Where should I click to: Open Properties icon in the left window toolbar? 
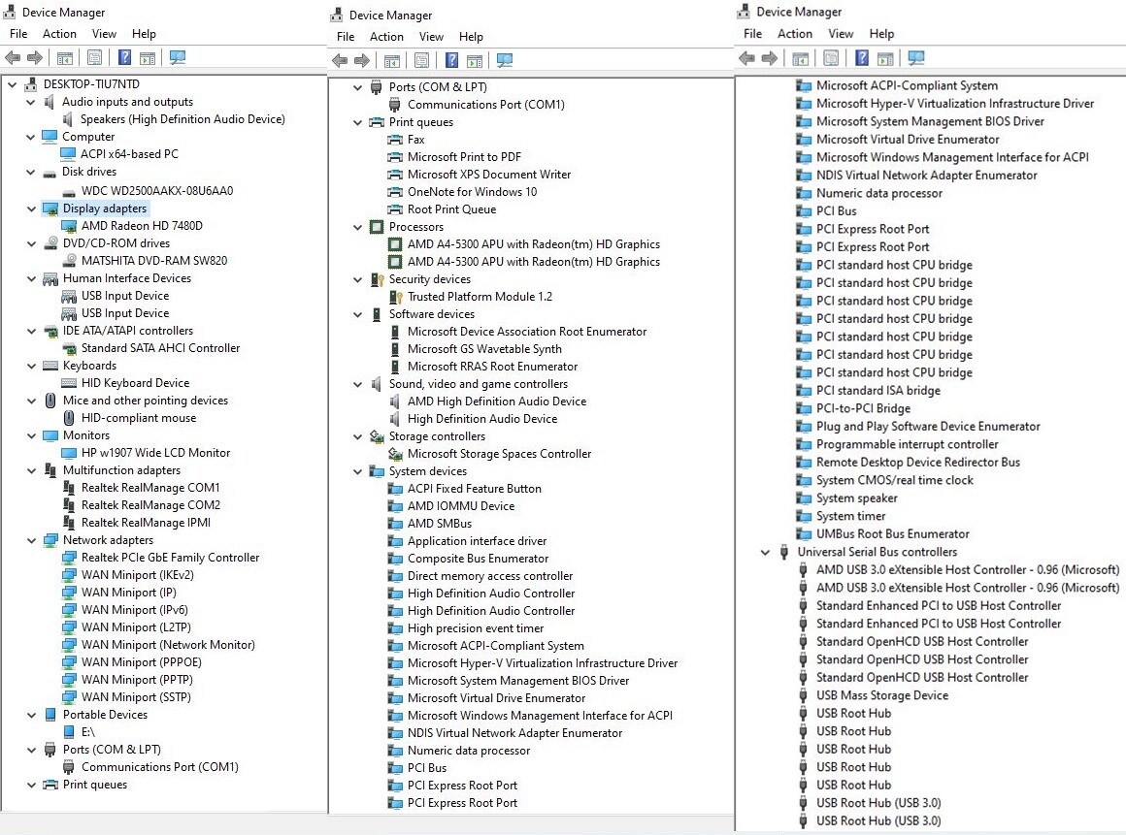click(94, 58)
